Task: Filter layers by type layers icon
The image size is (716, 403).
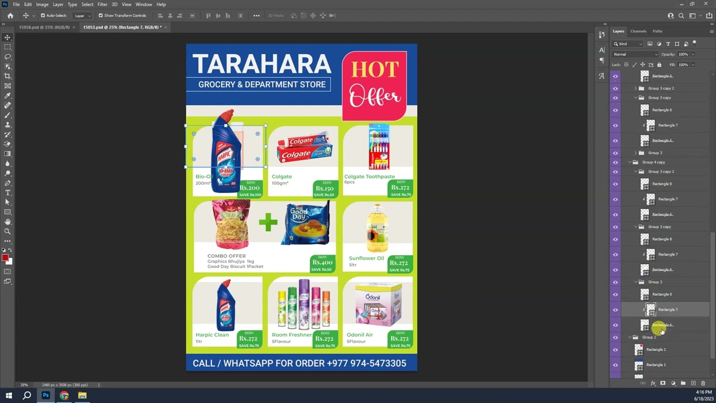Action: (668, 44)
